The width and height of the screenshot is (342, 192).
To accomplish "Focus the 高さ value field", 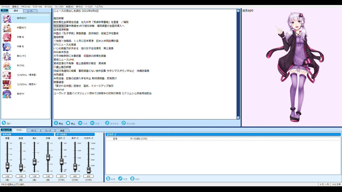I will [x=34, y=176].
